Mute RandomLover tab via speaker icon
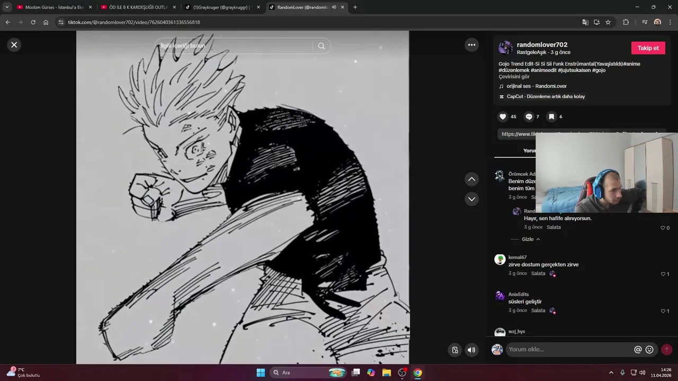 (x=334, y=7)
